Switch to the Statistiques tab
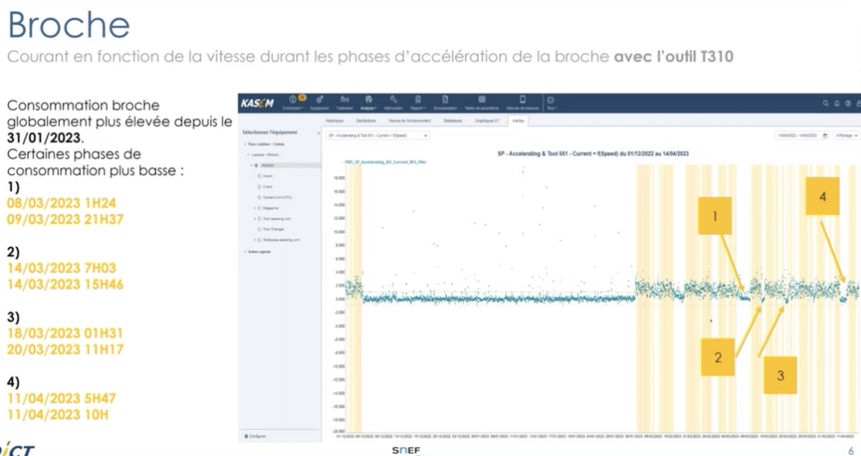861x456 pixels. coord(453,121)
